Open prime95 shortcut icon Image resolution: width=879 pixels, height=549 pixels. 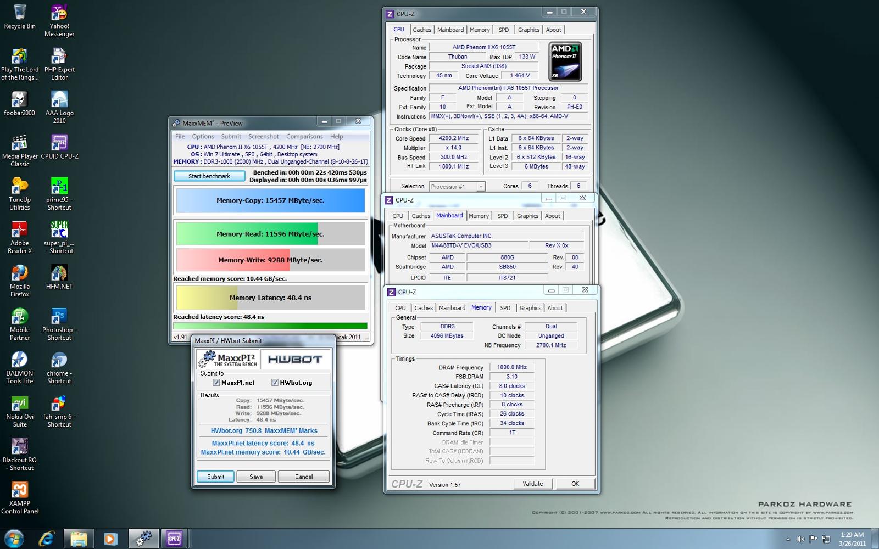(59, 194)
